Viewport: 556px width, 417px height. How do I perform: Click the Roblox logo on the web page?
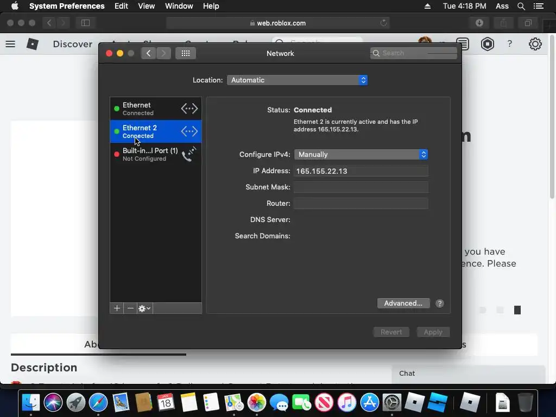pos(33,44)
